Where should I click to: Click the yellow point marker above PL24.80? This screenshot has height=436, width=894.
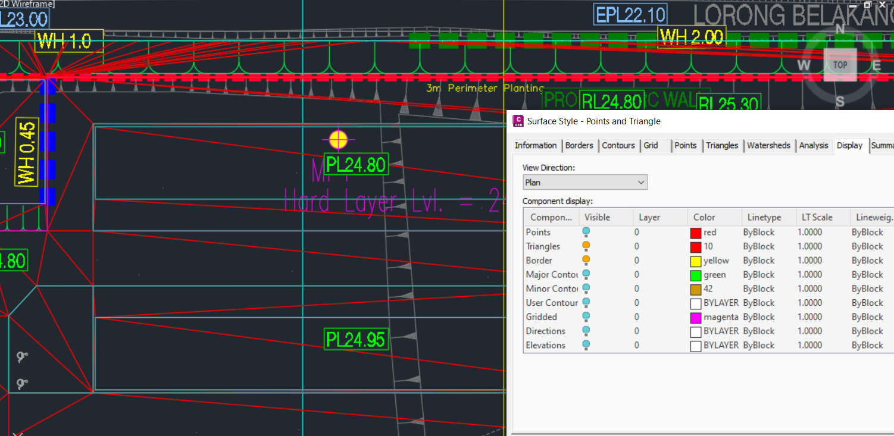(338, 140)
